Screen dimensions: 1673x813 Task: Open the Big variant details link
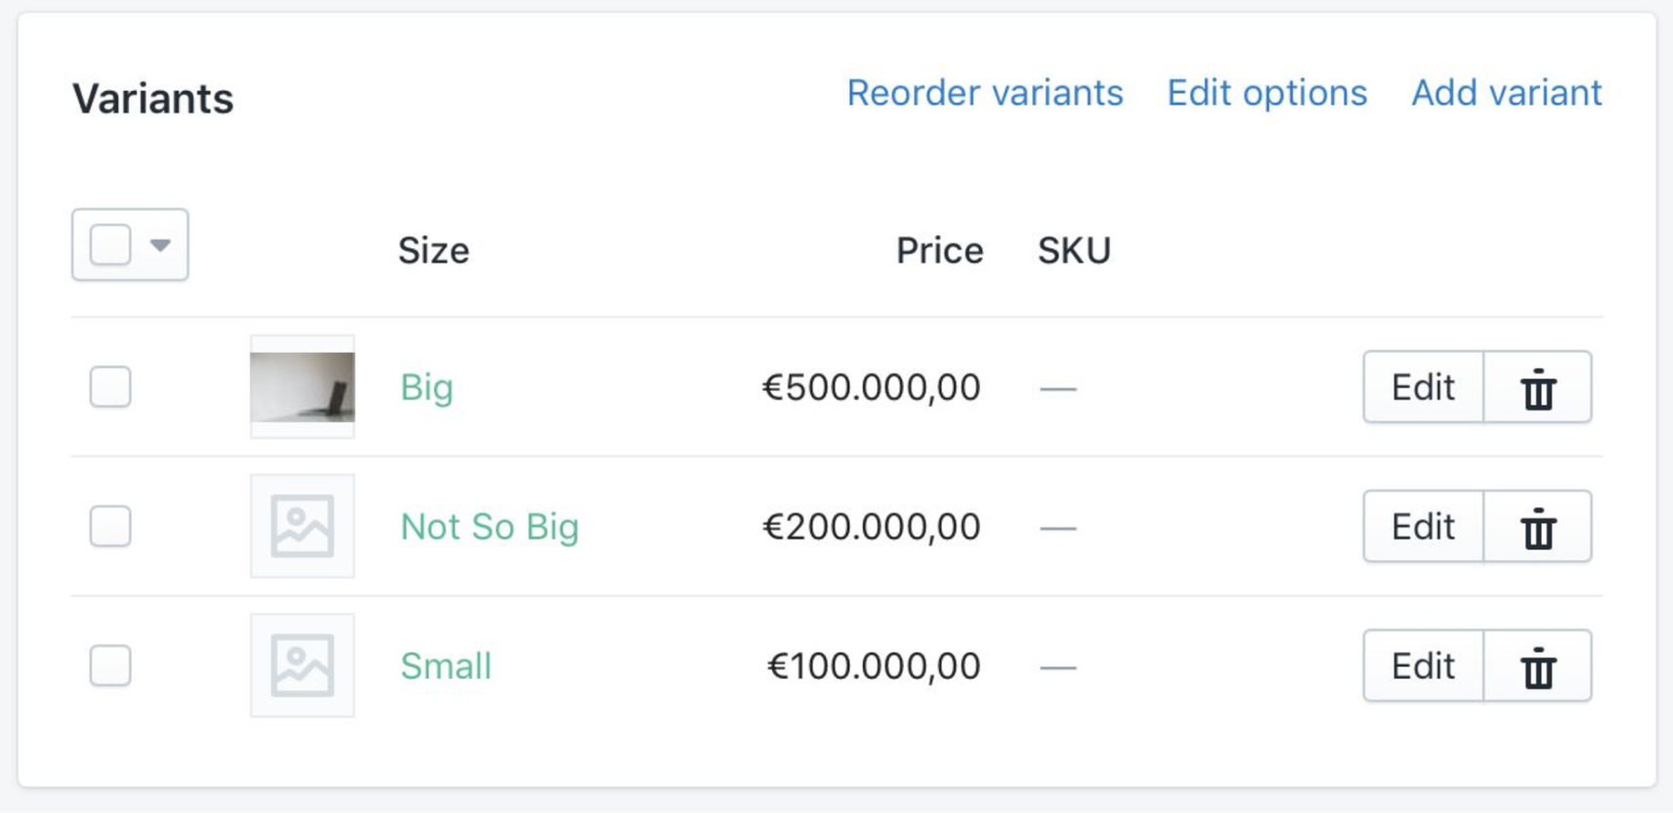tap(425, 387)
